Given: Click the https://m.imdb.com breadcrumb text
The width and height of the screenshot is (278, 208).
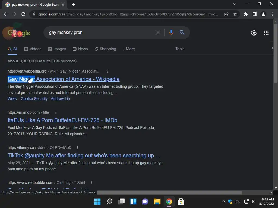Looking at the screenshot, I should pyautogui.click(x=24, y=112).
